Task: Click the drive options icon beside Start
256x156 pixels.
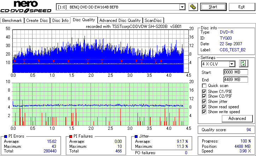Action: click(x=193, y=7)
